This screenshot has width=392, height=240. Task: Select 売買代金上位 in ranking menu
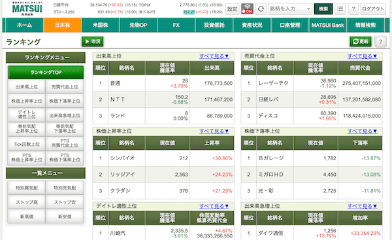point(65,87)
